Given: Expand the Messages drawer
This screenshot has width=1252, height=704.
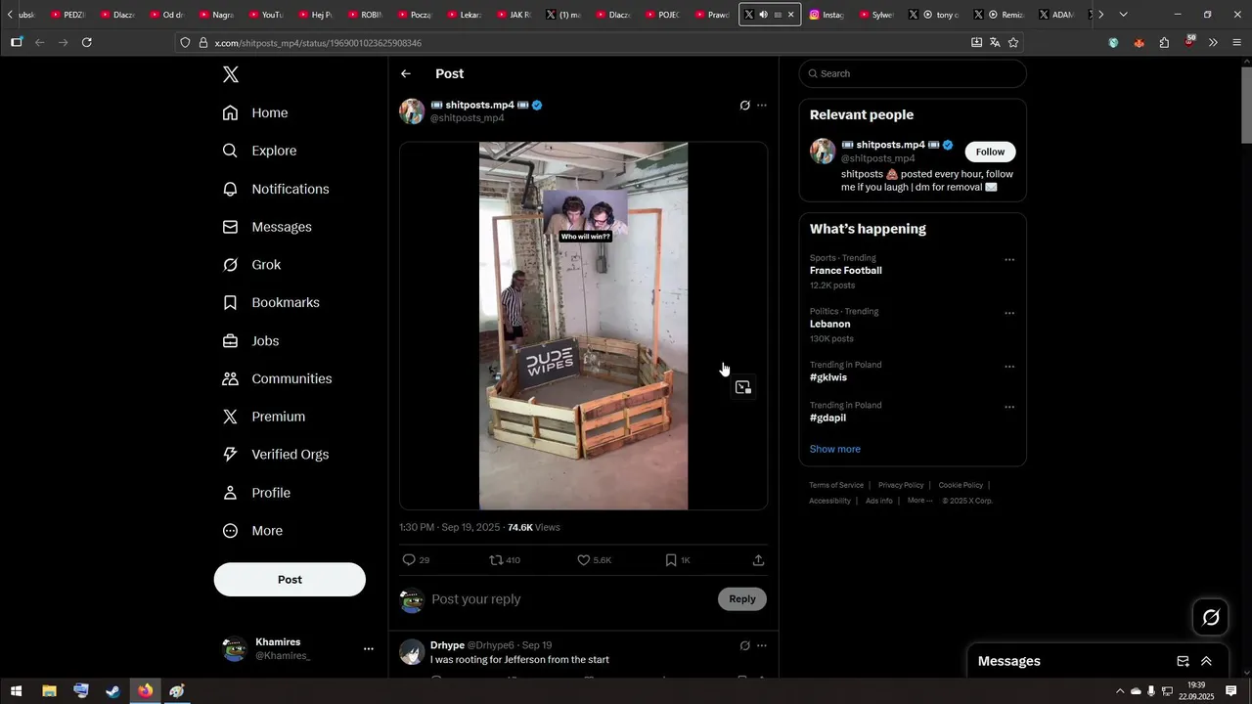Looking at the screenshot, I should click(1206, 662).
